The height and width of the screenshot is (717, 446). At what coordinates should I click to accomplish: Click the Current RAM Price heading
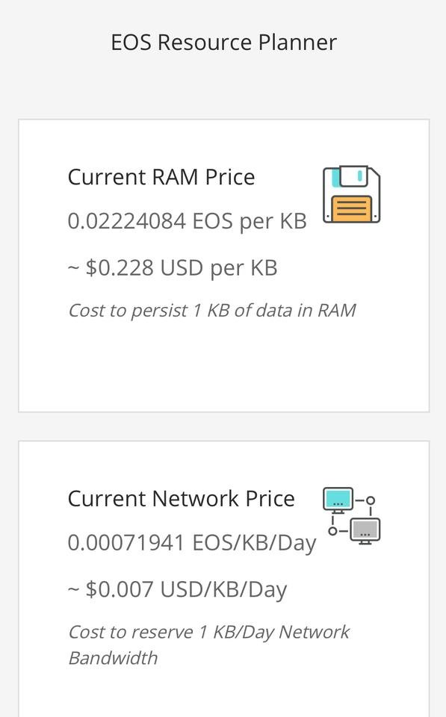[161, 177]
